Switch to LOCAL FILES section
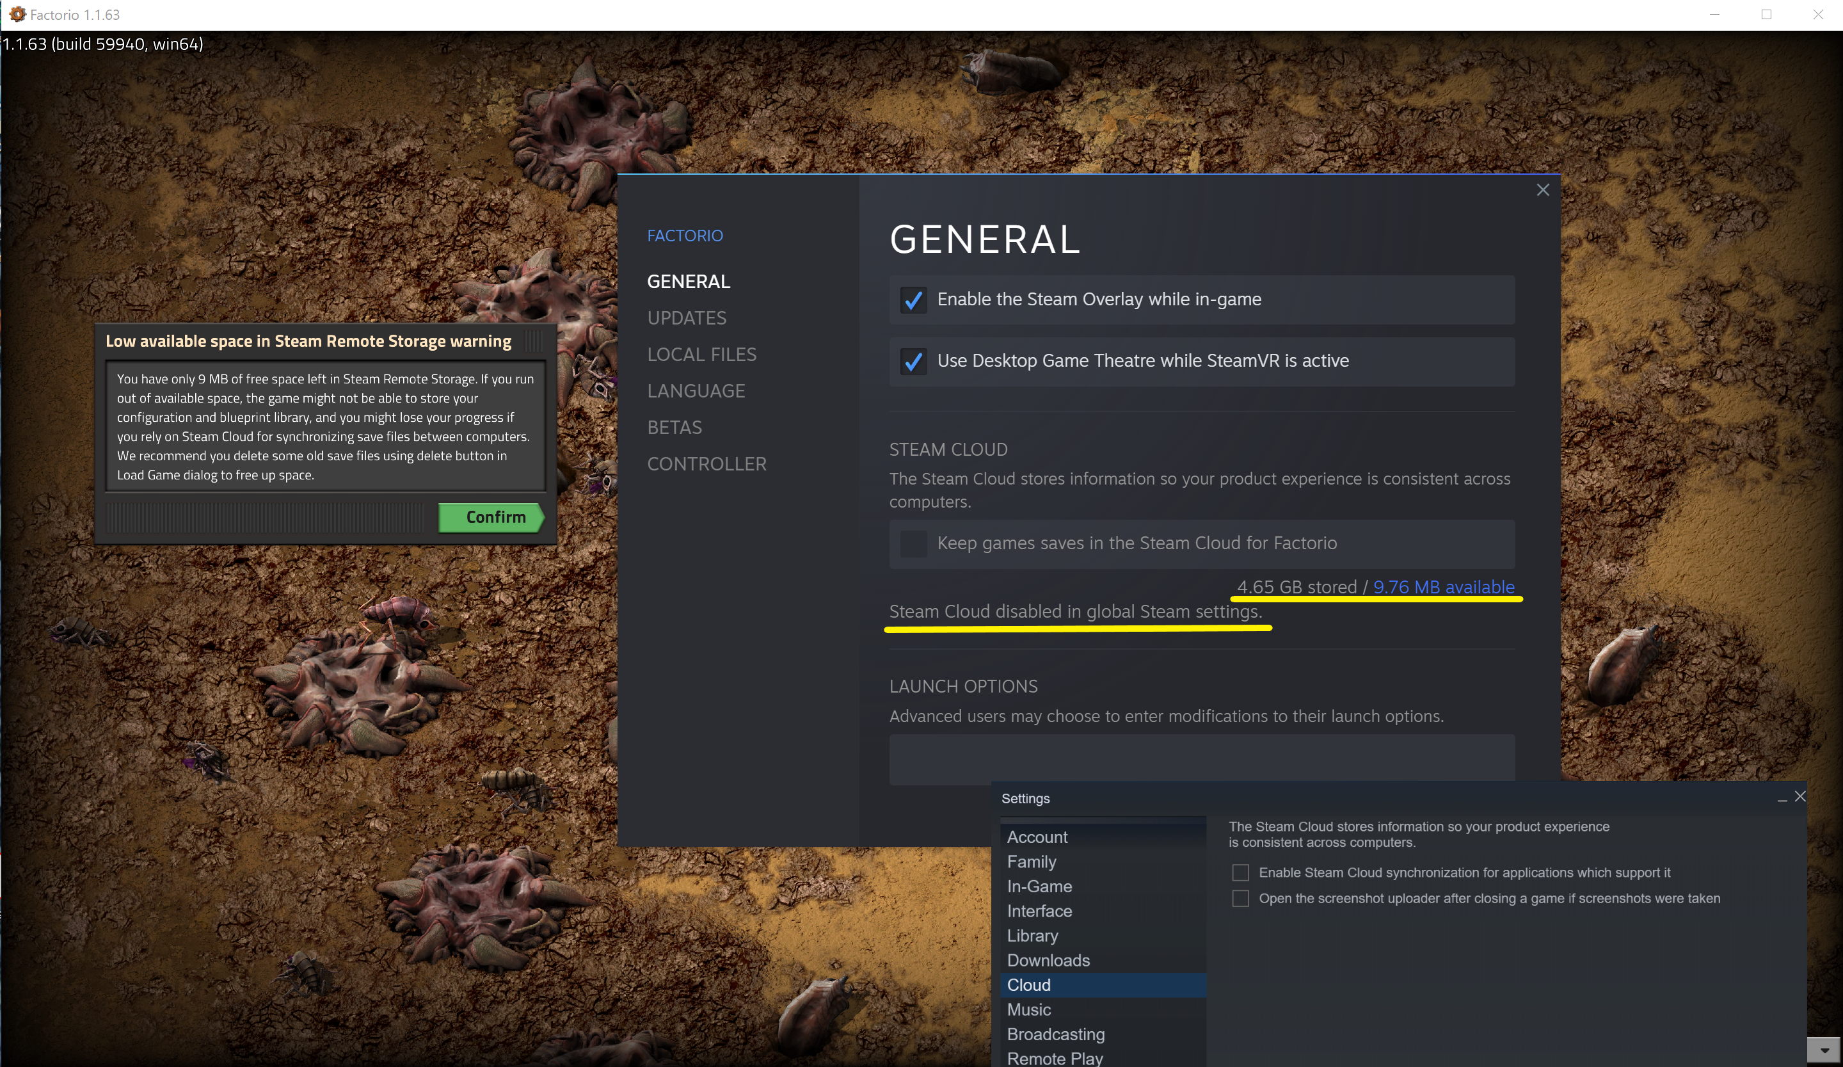 (701, 355)
